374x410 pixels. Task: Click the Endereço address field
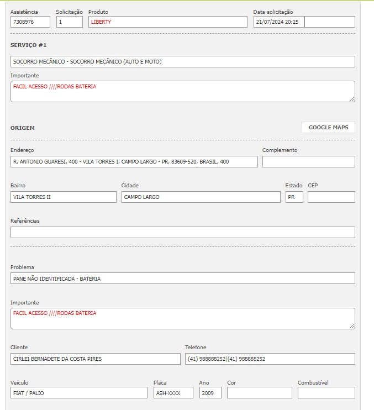tap(134, 162)
